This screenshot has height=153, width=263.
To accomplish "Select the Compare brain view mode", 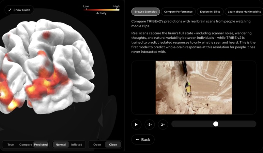I will click(25, 145).
